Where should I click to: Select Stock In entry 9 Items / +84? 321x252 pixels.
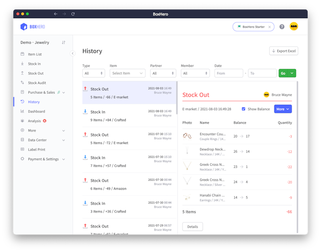[x=129, y=116]
